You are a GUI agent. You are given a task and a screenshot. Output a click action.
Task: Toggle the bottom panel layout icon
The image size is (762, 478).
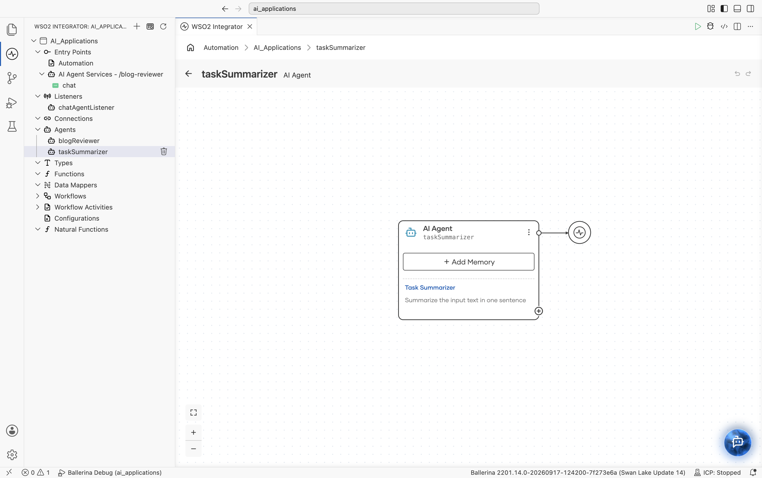[737, 9]
